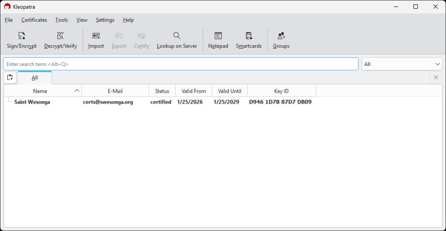Click the new tab icon button

click(10, 77)
